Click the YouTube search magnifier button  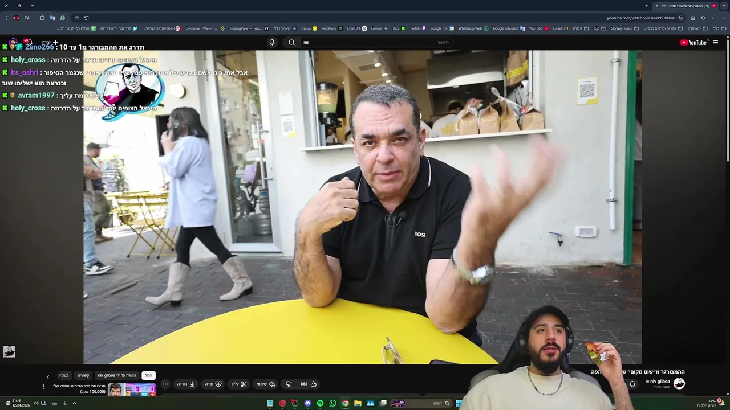coord(291,42)
